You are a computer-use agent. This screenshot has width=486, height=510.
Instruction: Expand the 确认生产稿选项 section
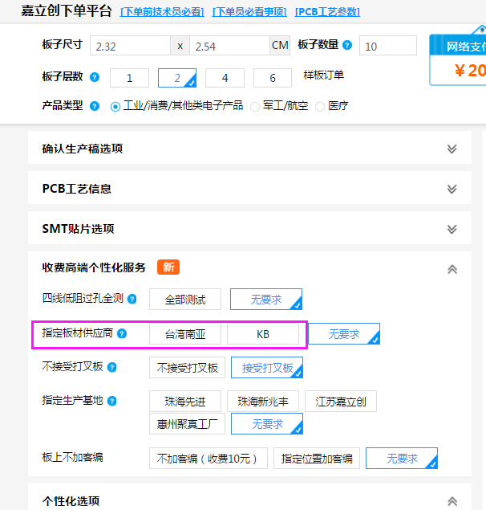click(x=452, y=149)
